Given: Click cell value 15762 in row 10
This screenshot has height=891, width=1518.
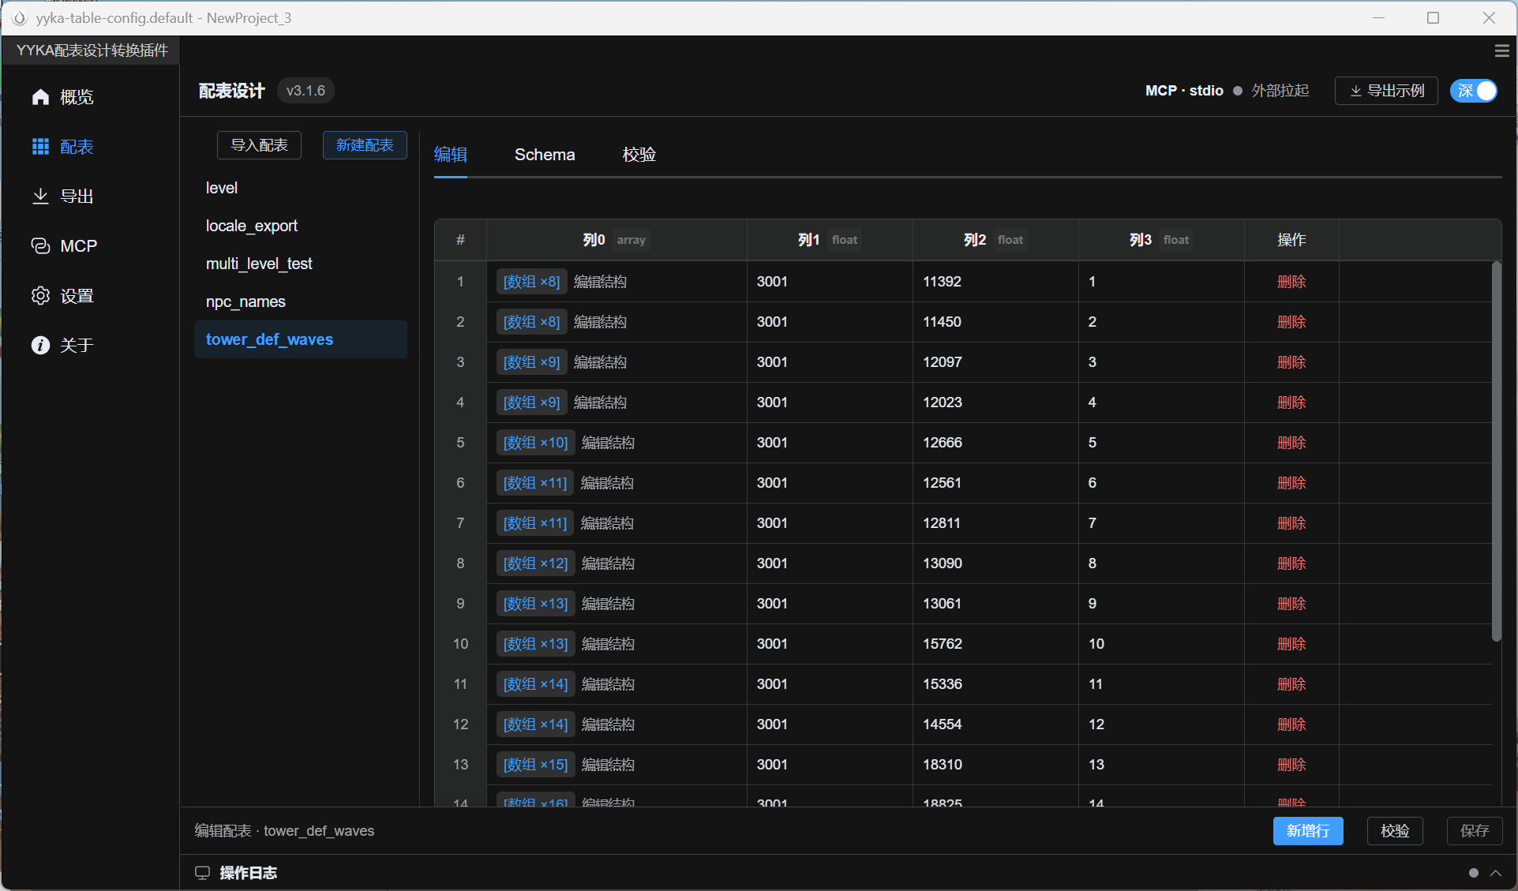Looking at the screenshot, I should pyautogui.click(x=943, y=644).
